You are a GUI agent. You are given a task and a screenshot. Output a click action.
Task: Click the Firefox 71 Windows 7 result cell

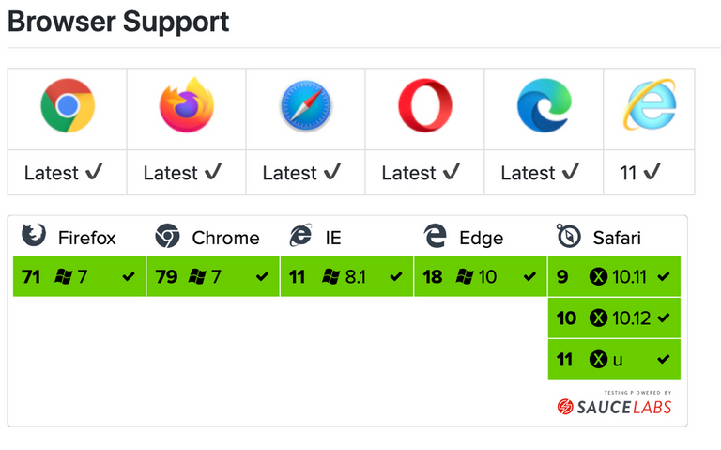79,276
